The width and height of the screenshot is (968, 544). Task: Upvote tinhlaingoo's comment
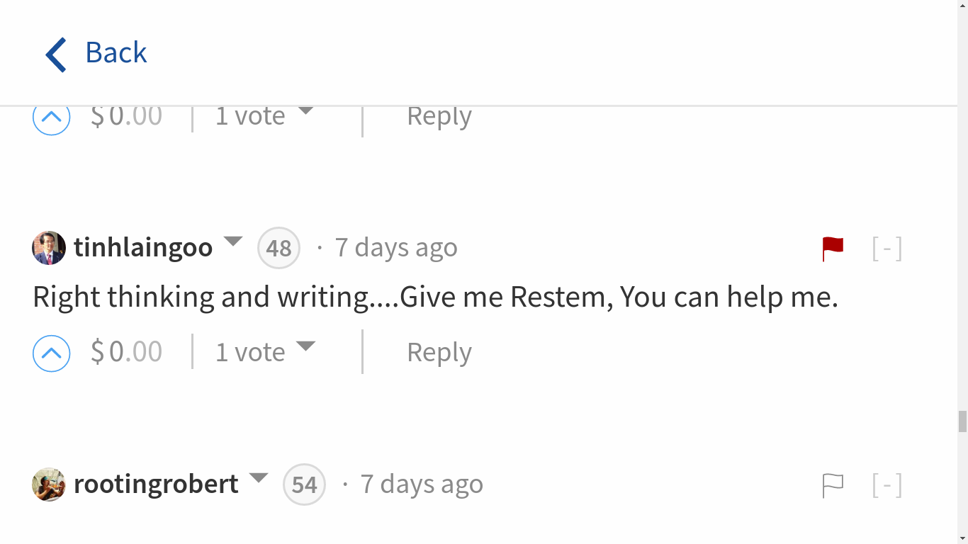(x=52, y=353)
